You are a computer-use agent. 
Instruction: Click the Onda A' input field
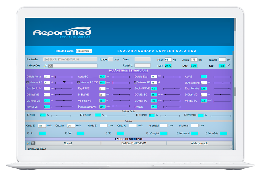133,126
